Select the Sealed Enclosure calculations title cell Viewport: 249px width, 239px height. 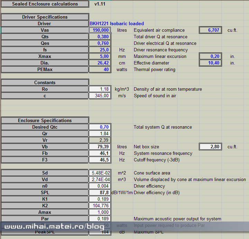pyautogui.click(x=45, y=4)
